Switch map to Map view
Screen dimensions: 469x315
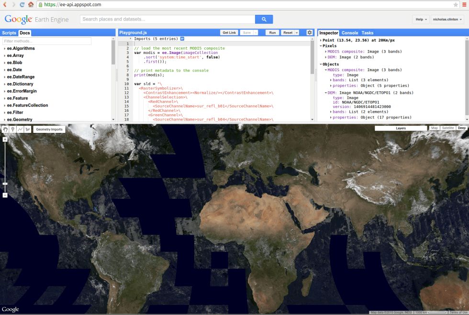(x=435, y=128)
